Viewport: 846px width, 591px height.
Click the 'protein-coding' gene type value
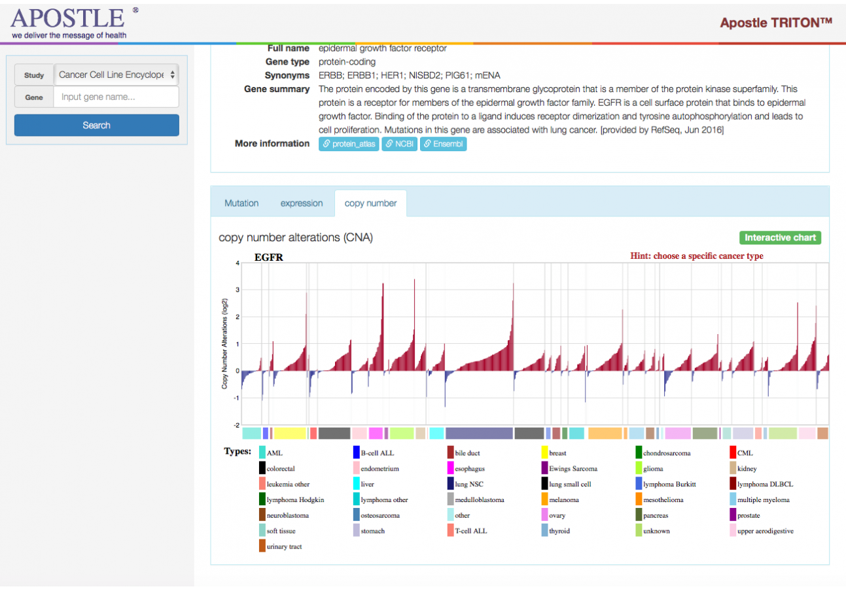point(347,62)
